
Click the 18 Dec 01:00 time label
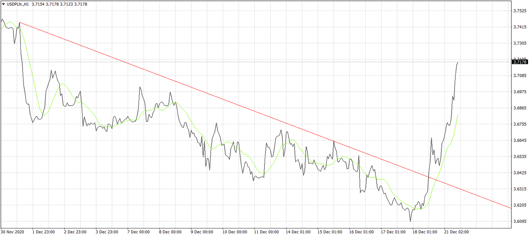tap(424, 232)
